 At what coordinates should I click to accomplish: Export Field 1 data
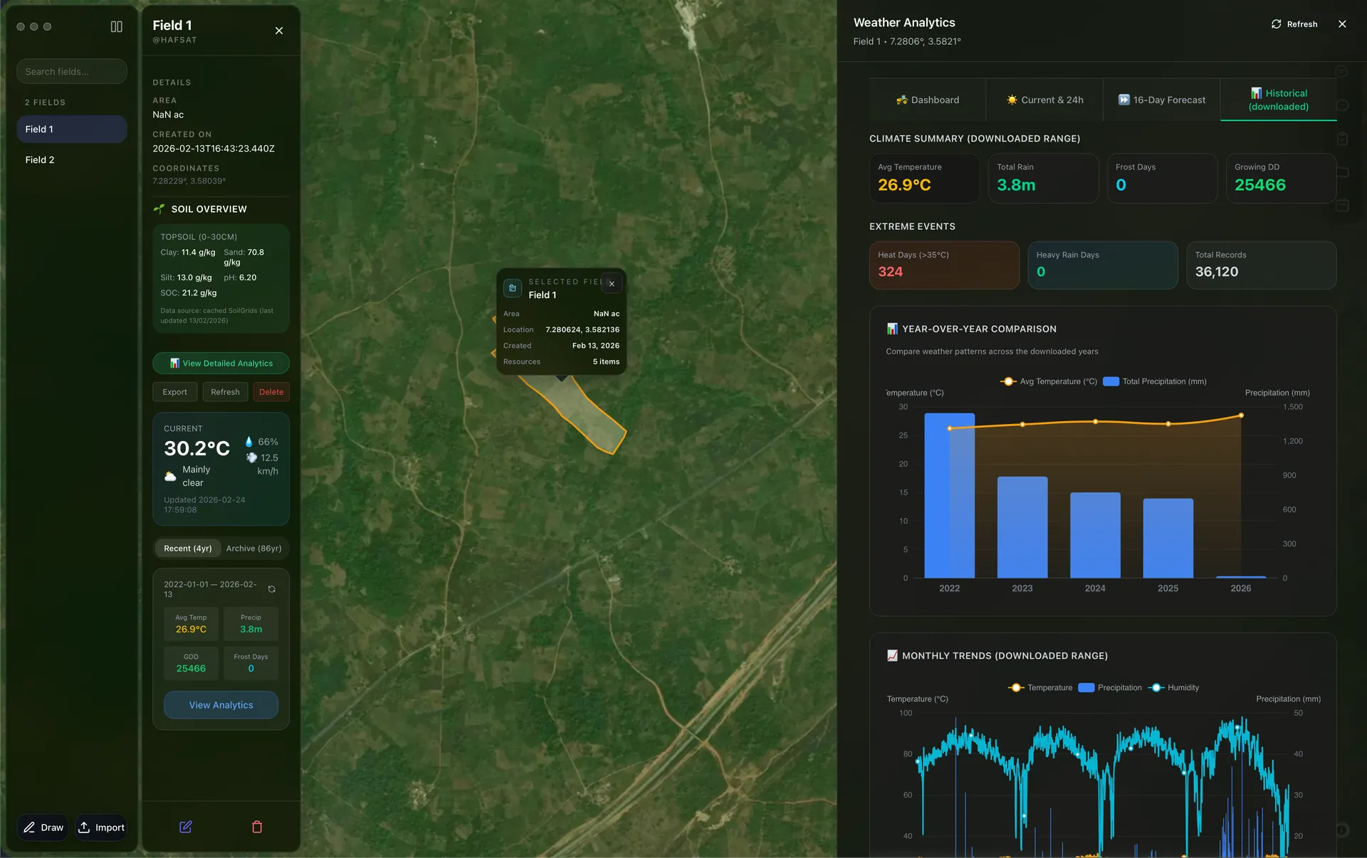(x=174, y=392)
